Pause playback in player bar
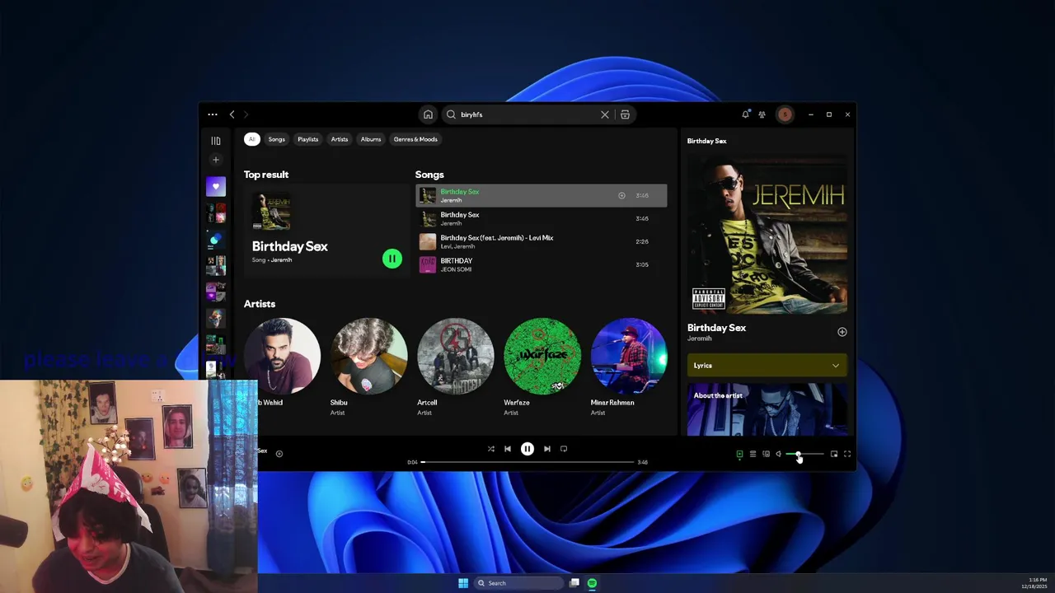 pyautogui.click(x=527, y=449)
